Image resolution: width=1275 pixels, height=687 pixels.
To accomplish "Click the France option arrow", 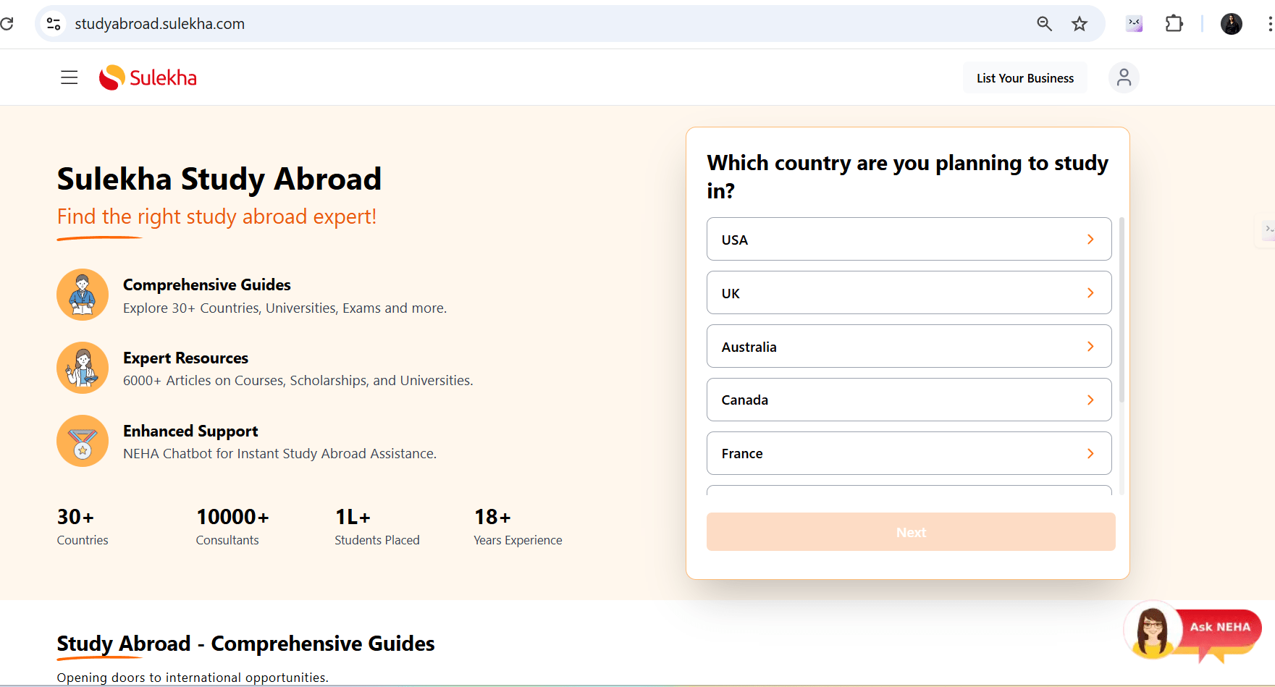I will pyautogui.click(x=1090, y=454).
